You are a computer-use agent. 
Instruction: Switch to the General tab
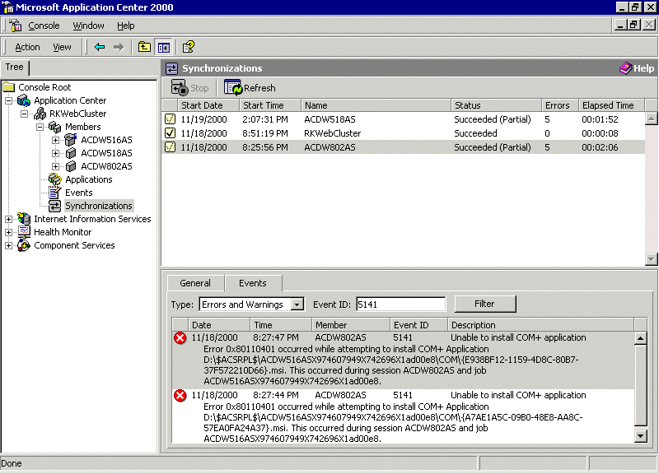pyautogui.click(x=195, y=283)
